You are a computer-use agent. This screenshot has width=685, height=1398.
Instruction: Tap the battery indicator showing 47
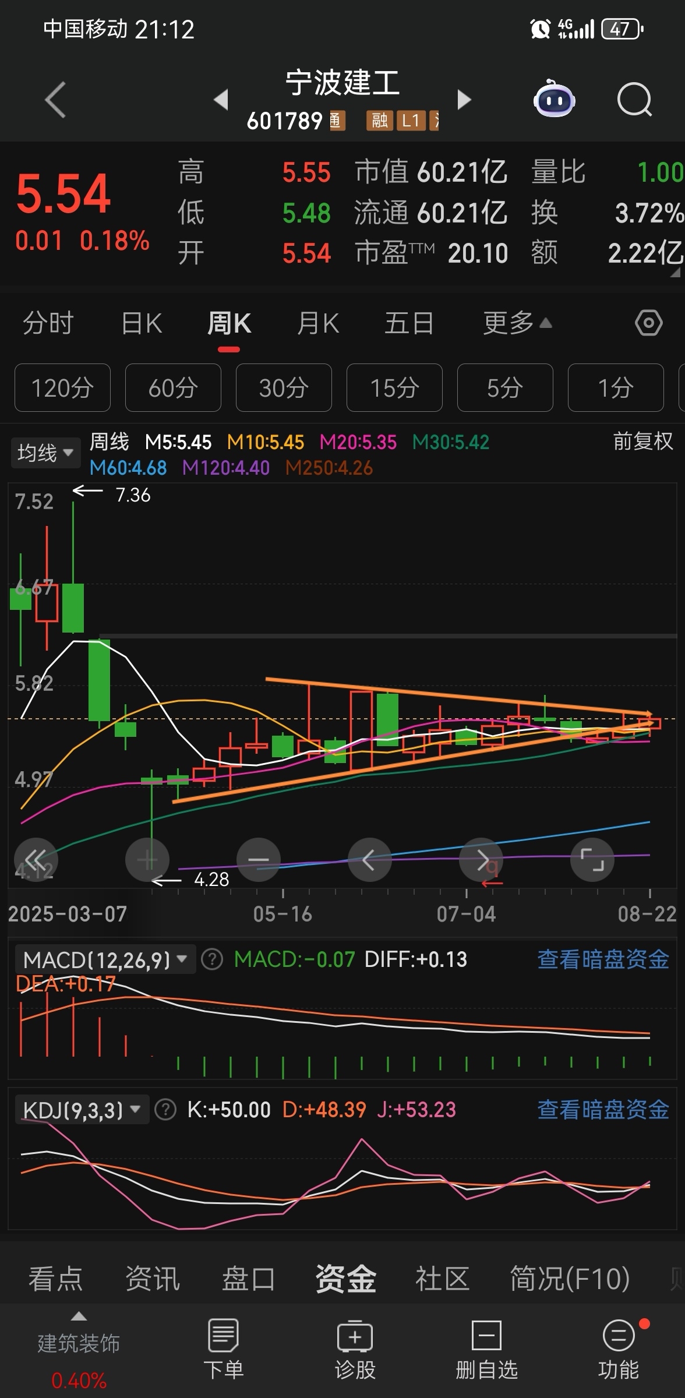[x=622, y=29]
